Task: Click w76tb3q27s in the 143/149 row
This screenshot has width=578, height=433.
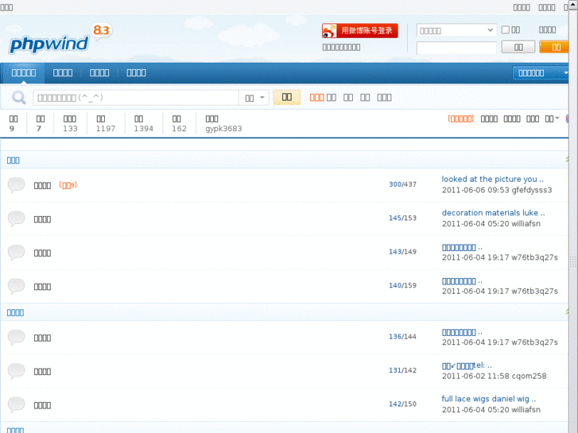Action: (x=534, y=257)
